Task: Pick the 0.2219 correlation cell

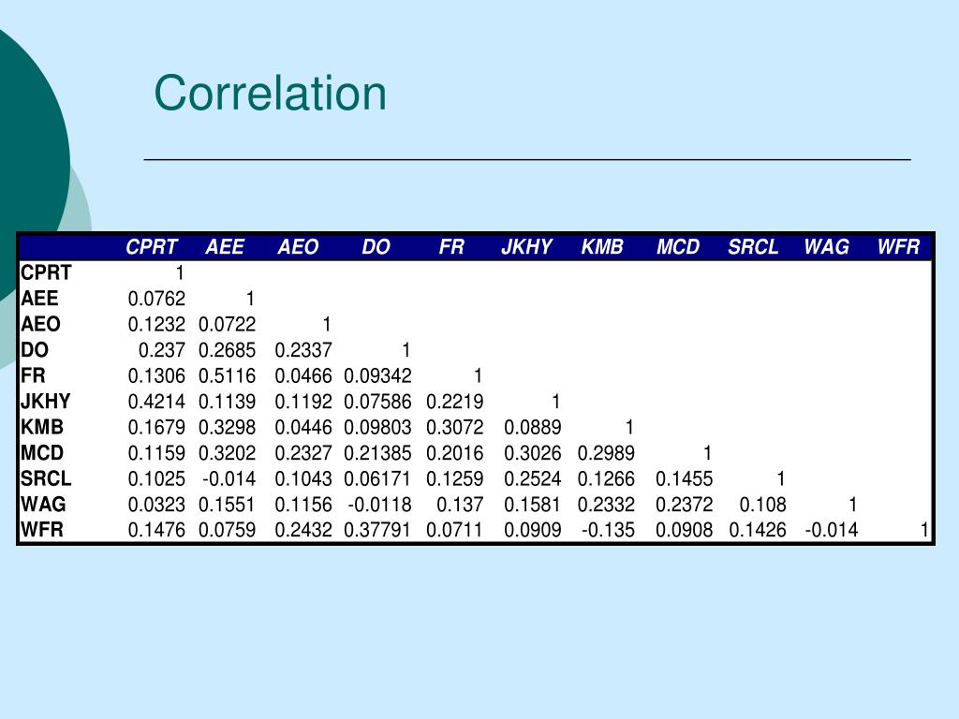Action: [x=455, y=401]
